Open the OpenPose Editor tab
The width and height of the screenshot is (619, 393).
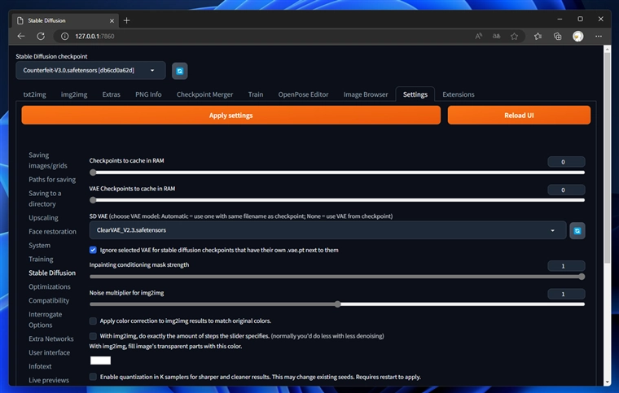click(303, 94)
